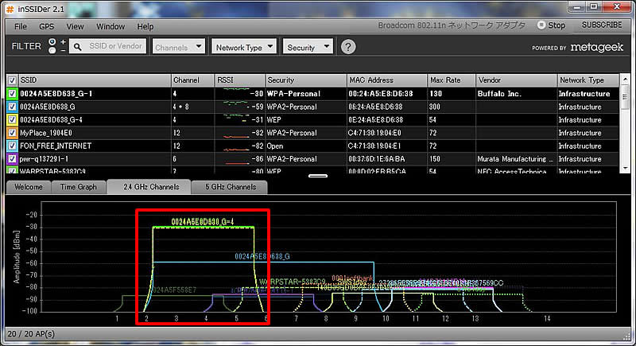Sort by the Network Type column header
The width and height of the screenshot is (636, 346).
point(588,80)
